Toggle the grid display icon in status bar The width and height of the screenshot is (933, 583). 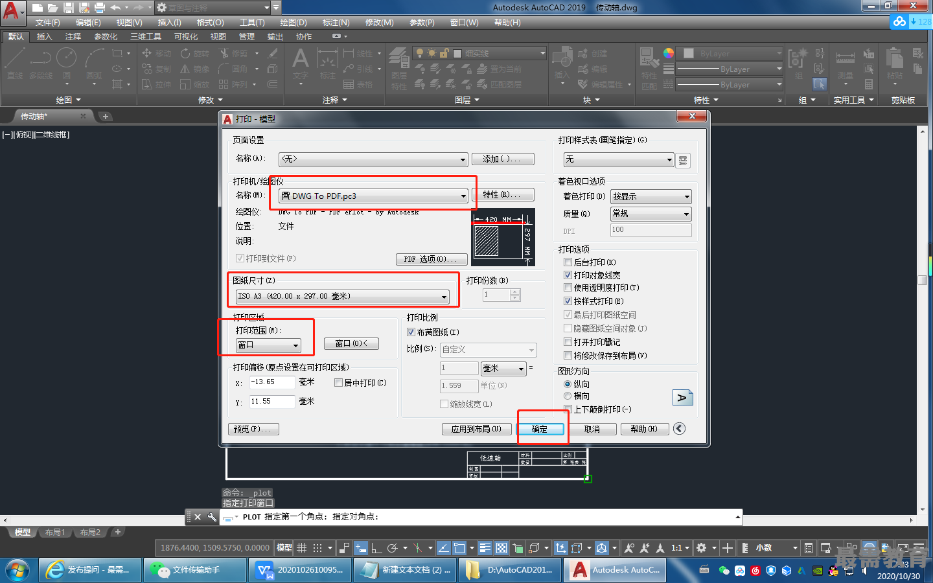point(302,548)
